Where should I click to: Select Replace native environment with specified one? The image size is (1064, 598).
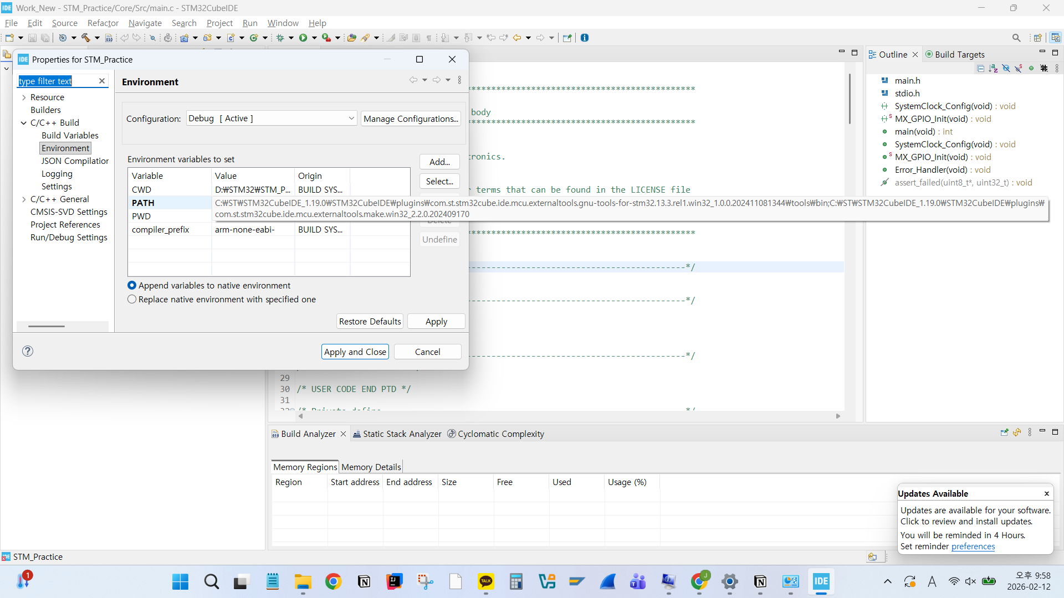point(132,300)
